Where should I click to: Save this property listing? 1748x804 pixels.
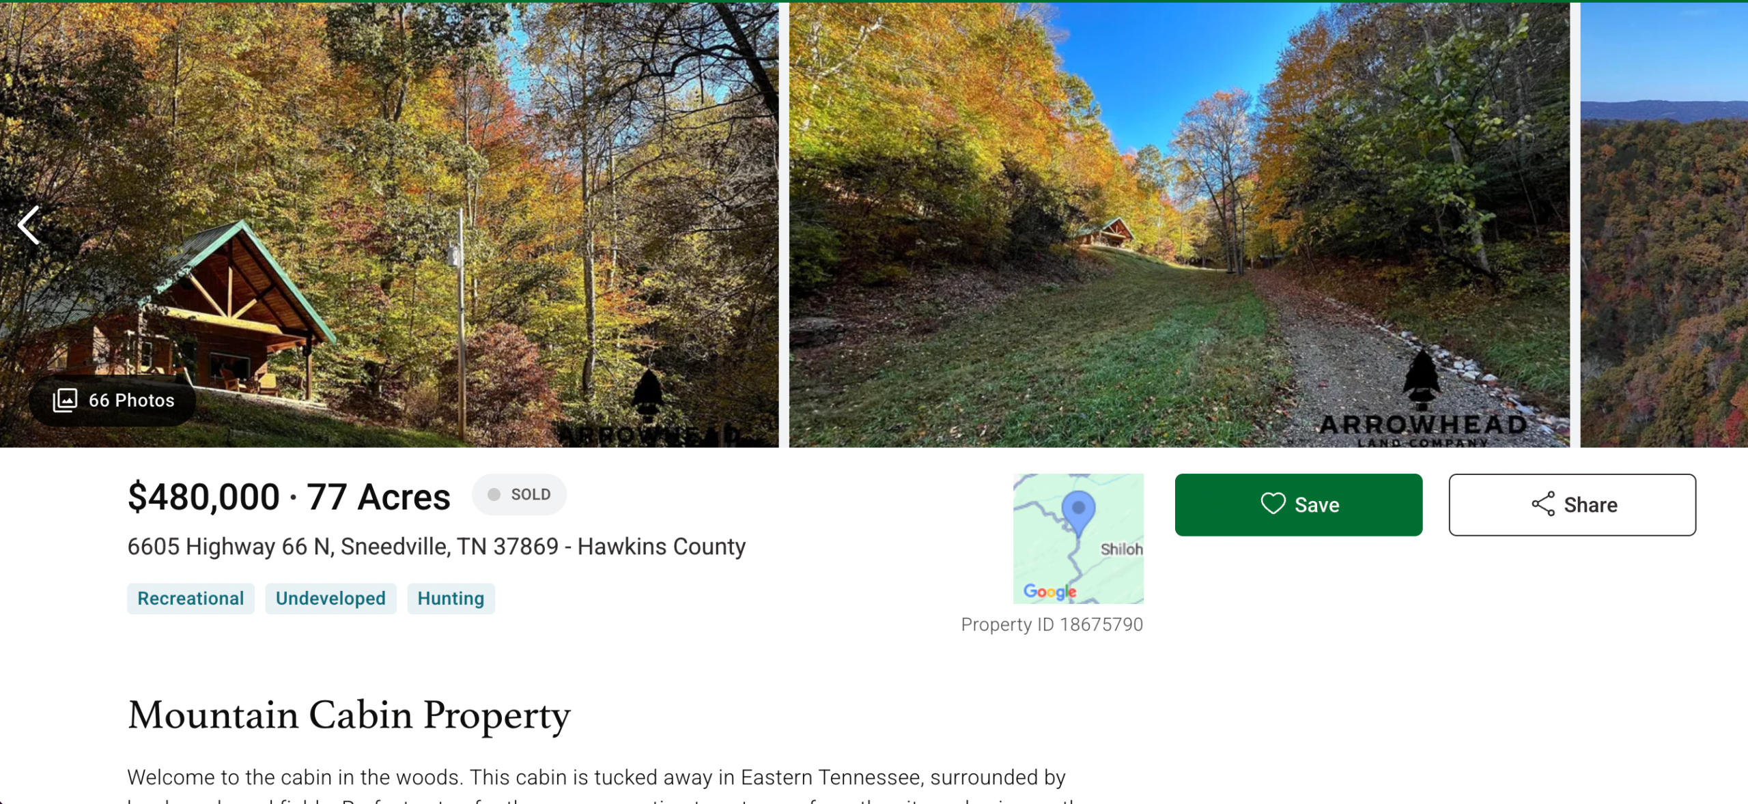tap(1298, 504)
